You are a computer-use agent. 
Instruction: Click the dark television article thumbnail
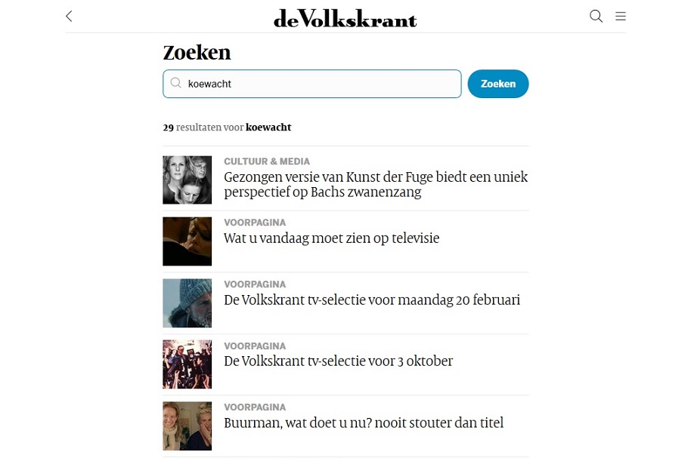coord(187,241)
